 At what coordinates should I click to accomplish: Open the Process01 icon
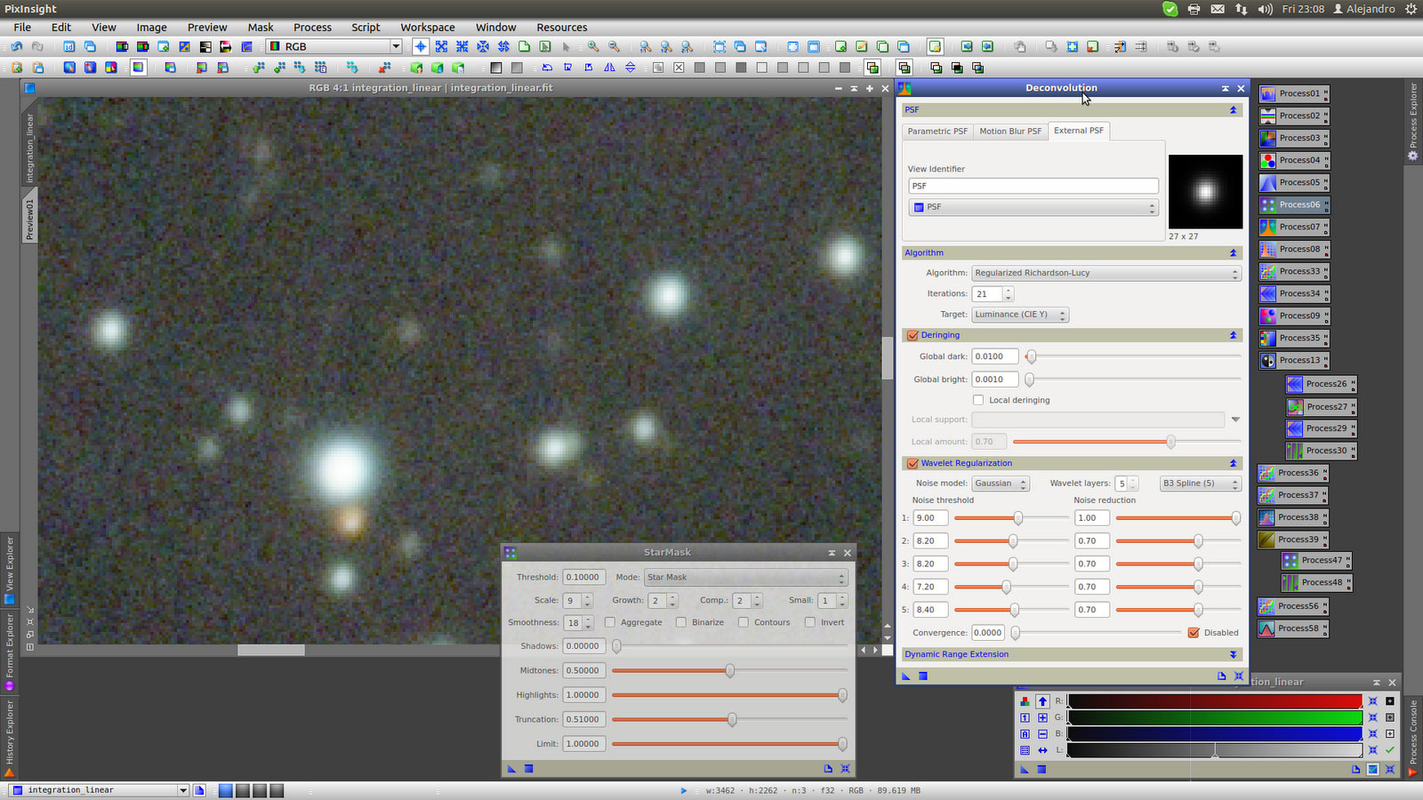(x=1294, y=93)
